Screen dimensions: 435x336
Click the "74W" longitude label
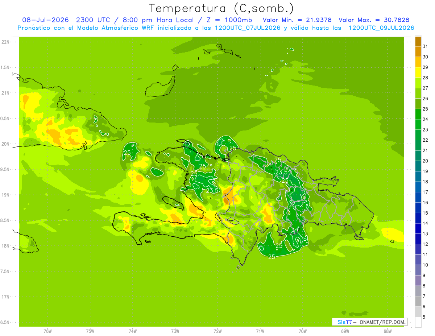tap(132, 331)
